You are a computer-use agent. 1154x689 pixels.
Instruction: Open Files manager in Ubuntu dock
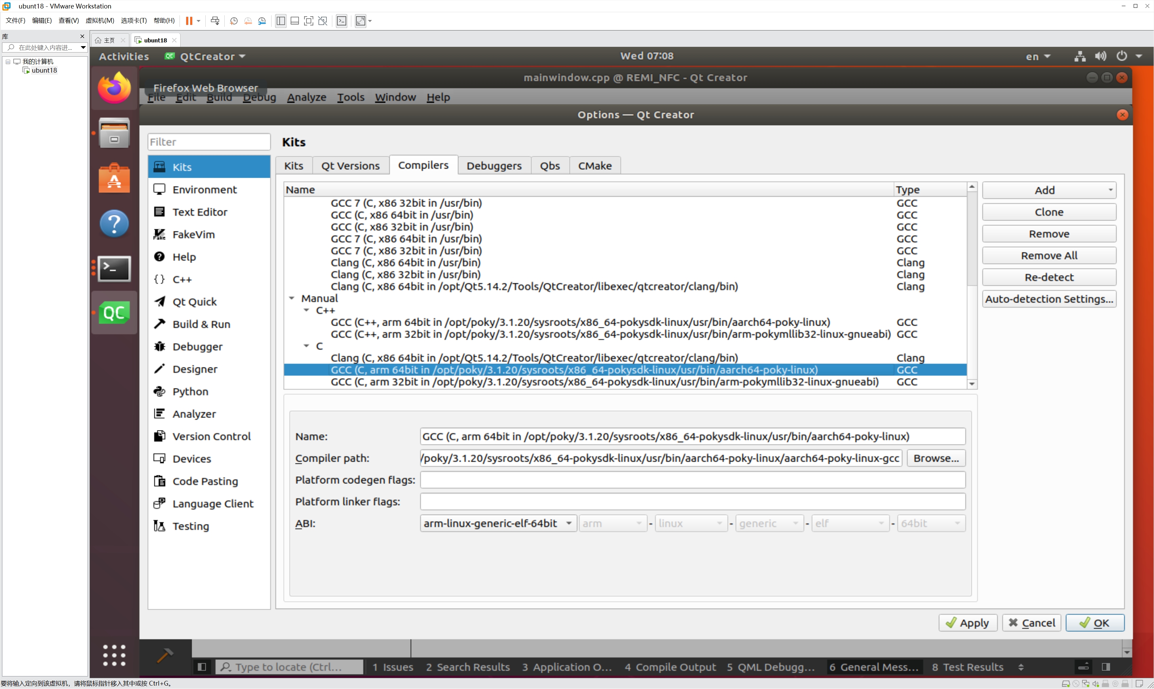point(114,133)
